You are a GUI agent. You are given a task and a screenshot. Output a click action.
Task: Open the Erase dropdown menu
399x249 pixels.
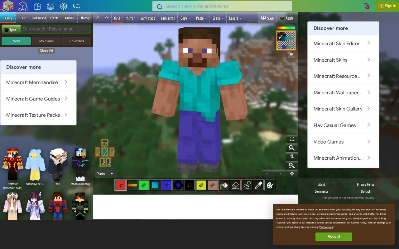218,18
